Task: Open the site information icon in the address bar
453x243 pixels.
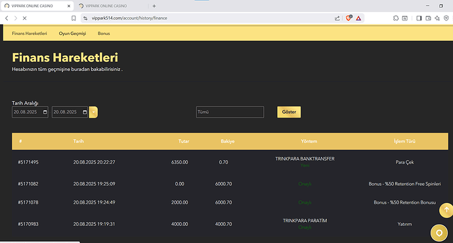Action: (85, 18)
